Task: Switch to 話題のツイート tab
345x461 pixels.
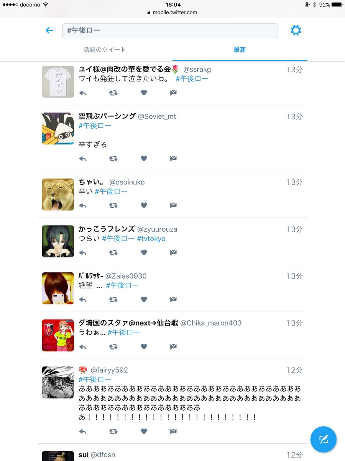Action: point(105,50)
